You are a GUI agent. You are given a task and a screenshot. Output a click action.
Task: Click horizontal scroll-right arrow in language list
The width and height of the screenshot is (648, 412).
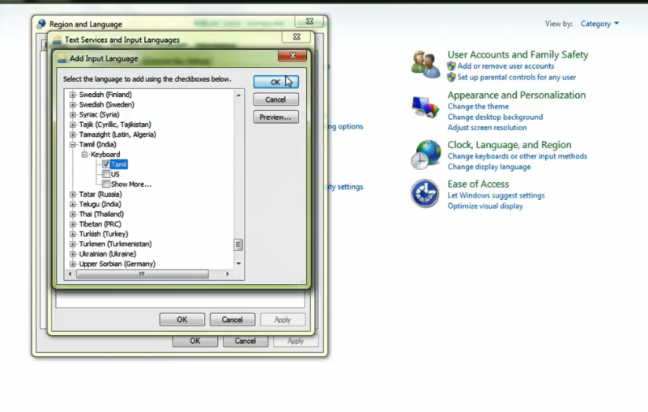(x=228, y=274)
